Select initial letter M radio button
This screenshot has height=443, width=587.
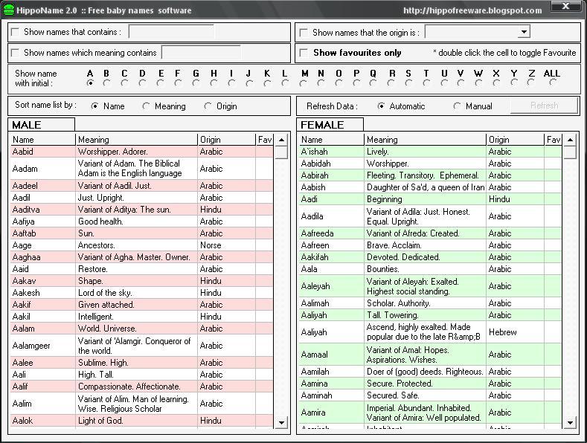pos(304,83)
